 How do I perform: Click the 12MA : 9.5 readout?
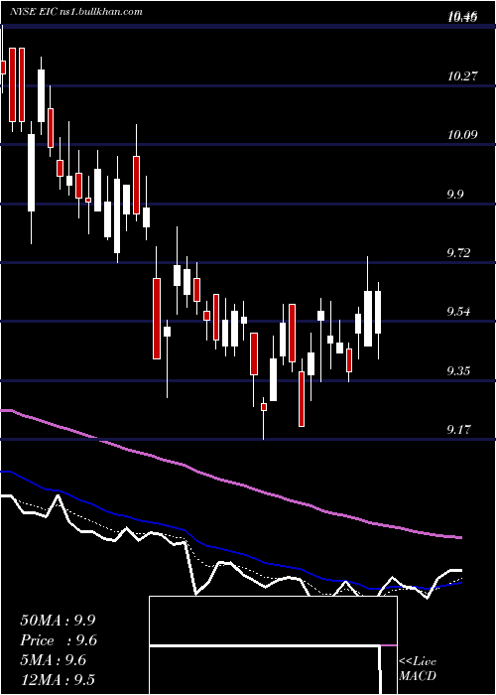pyautogui.click(x=58, y=679)
